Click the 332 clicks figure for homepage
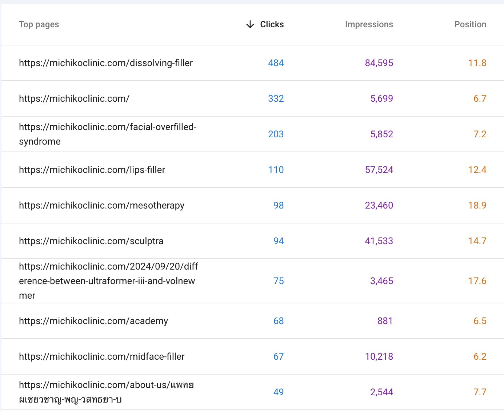The width and height of the screenshot is (504, 412). (x=276, y=98)
